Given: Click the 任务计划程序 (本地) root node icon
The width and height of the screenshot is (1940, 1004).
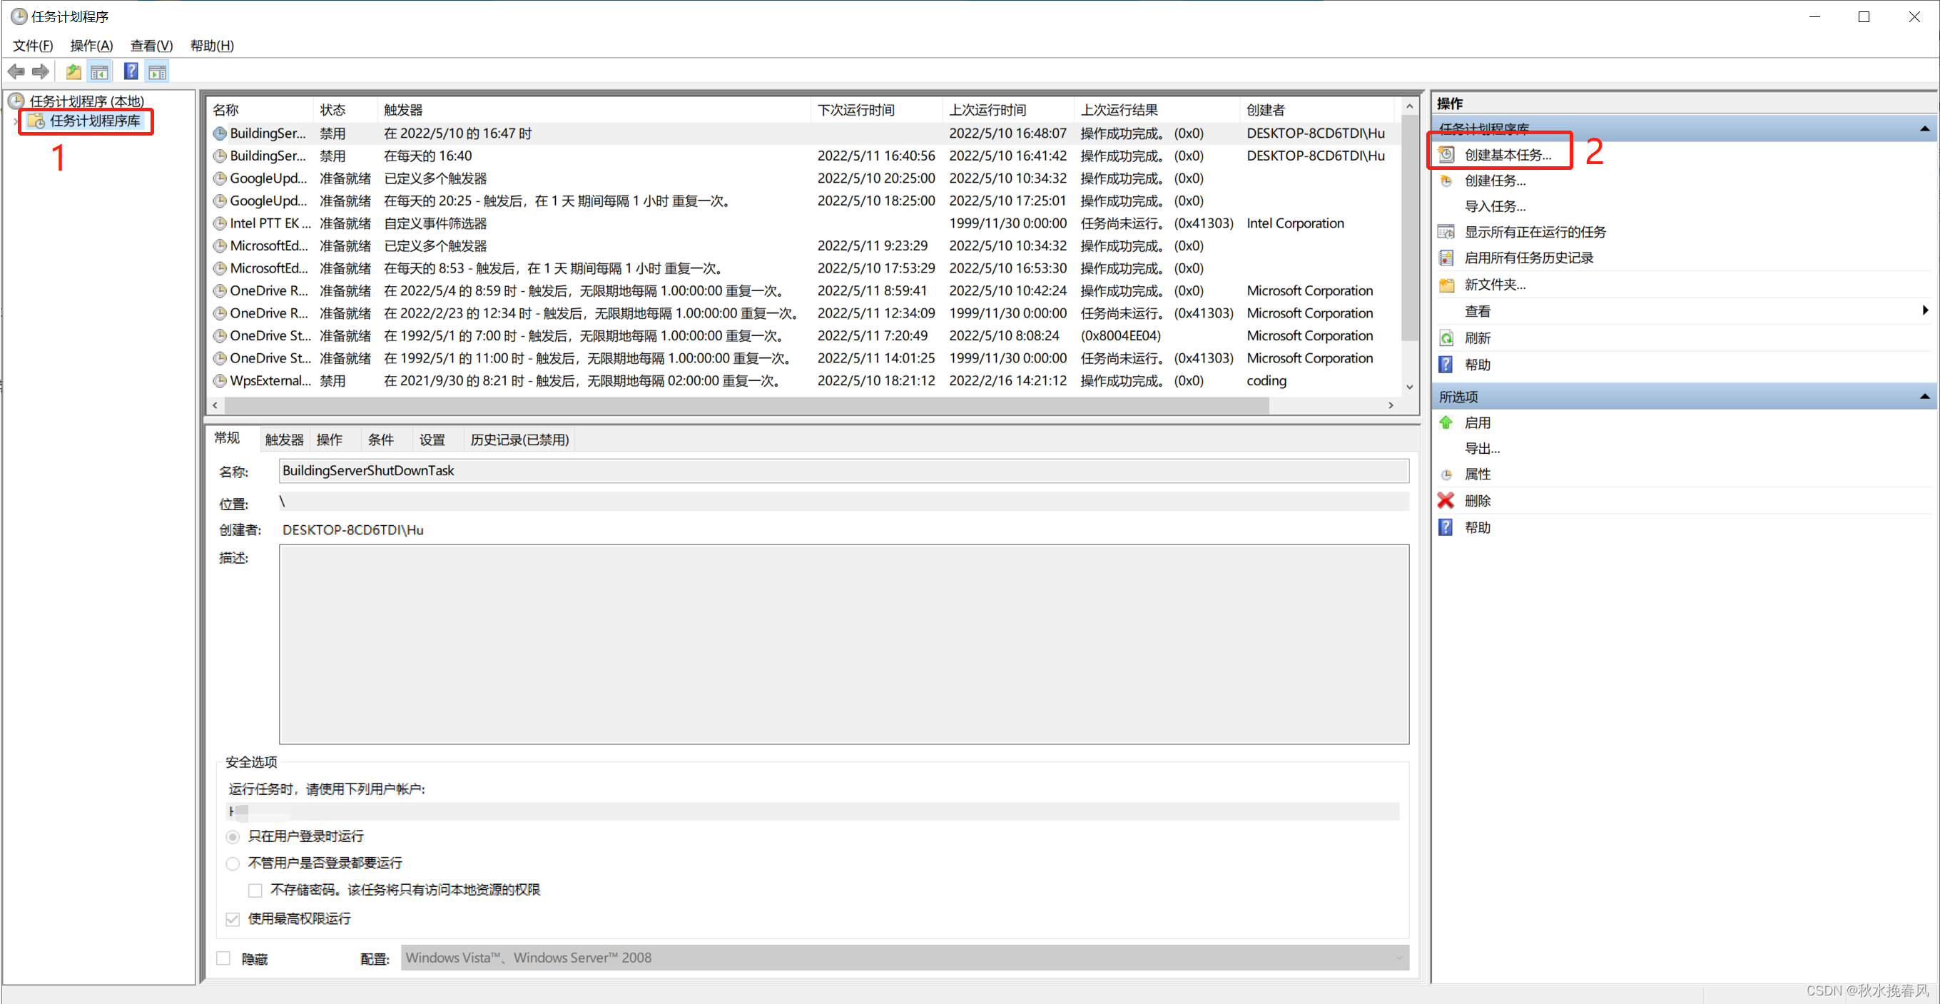Looking at the screenshot, I should (x=16, y=101).
